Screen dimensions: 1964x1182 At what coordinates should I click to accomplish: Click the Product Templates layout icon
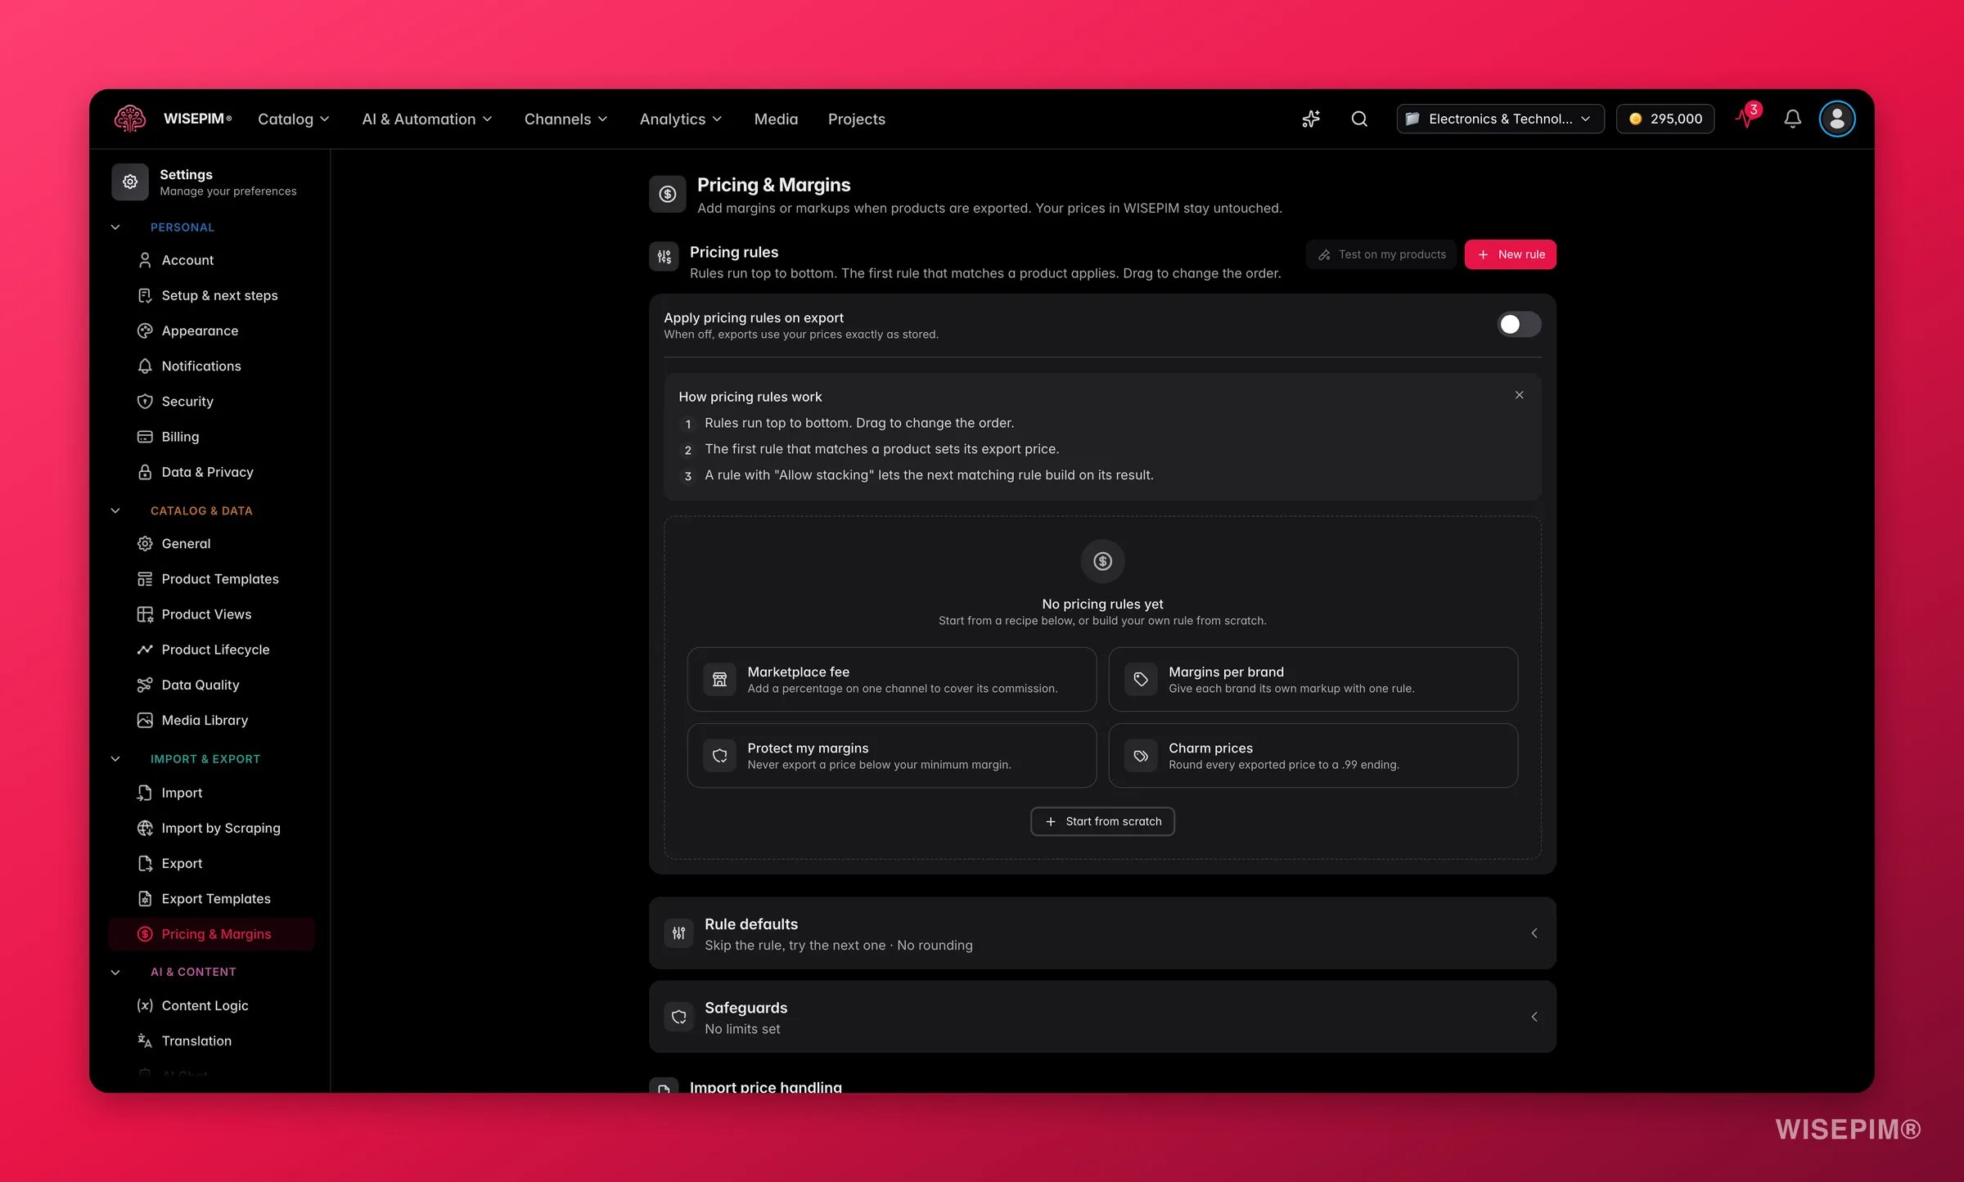(145, 579)
